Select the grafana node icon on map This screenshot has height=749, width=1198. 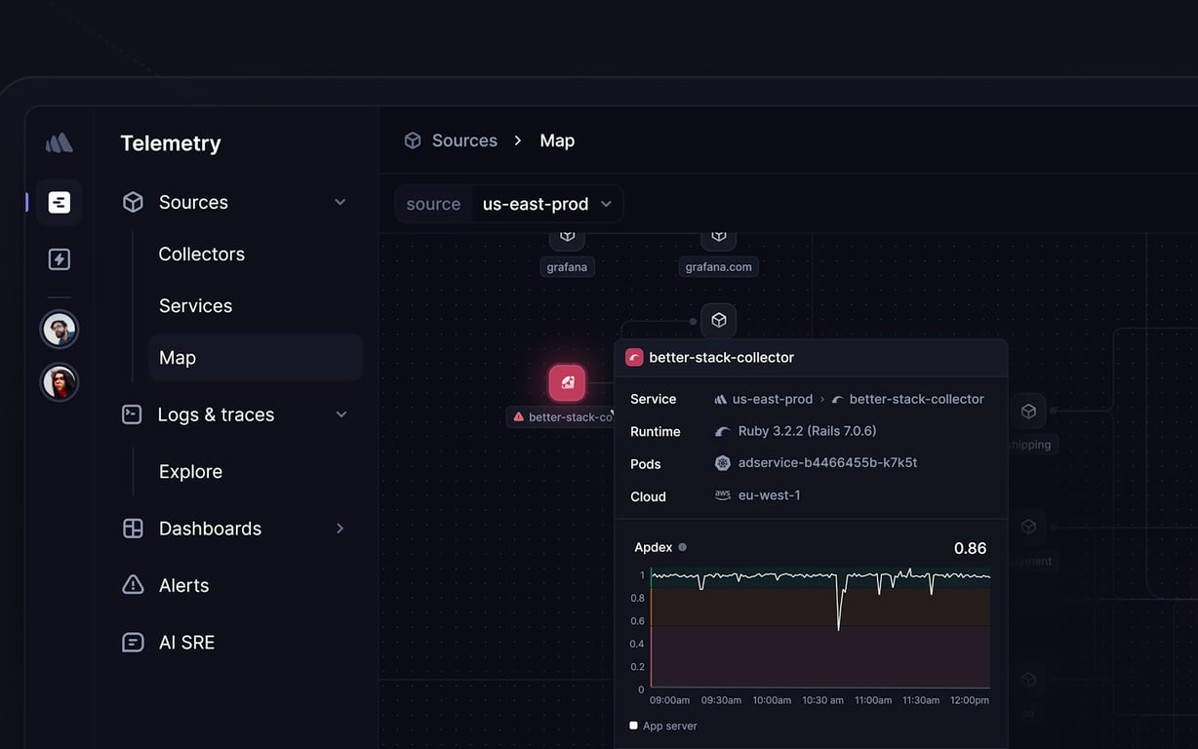coord(567,236)
